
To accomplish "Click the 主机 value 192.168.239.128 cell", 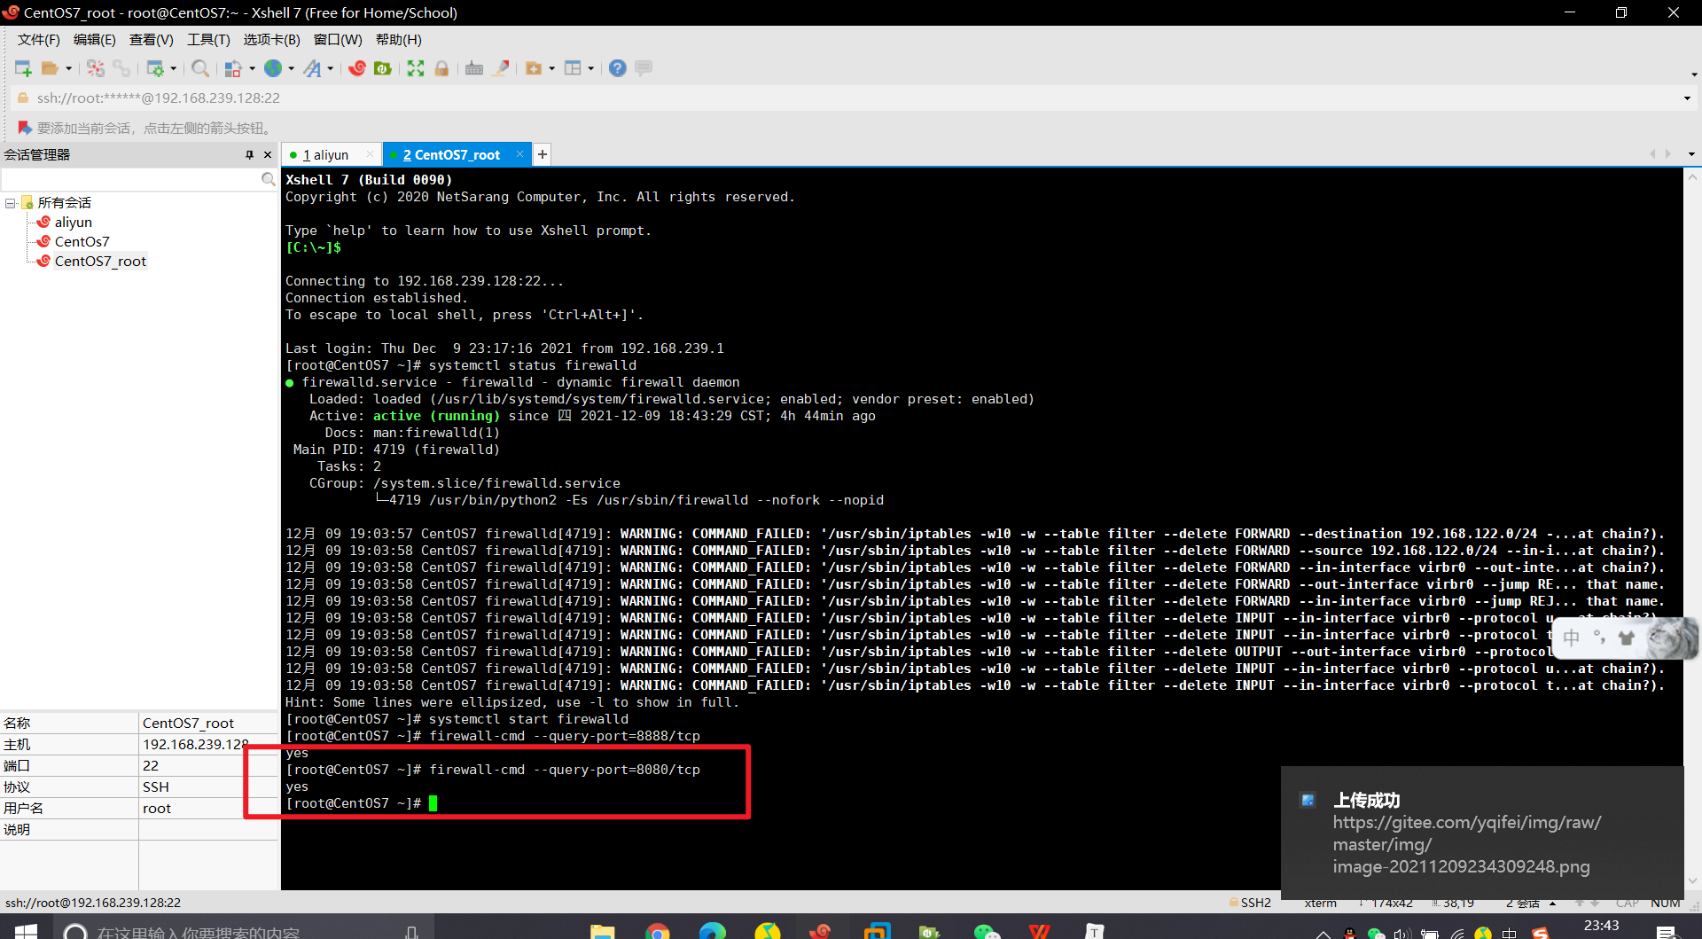I will [208, 745].
